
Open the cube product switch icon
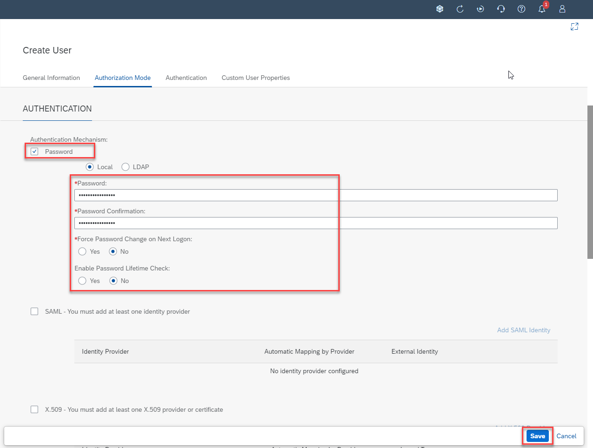(x=440, y=9)
